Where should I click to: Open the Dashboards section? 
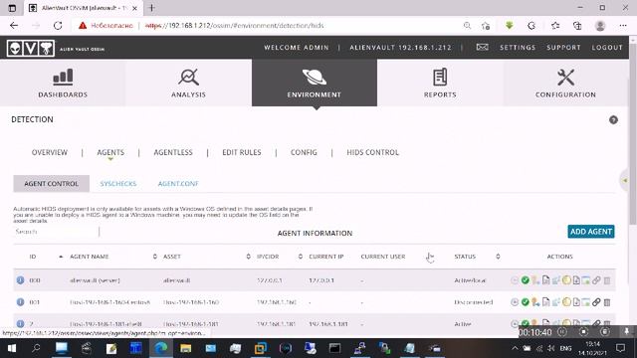(x=63, y=83)
